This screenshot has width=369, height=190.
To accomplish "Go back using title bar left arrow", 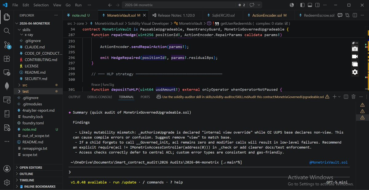I will click(x=110, y=5).
